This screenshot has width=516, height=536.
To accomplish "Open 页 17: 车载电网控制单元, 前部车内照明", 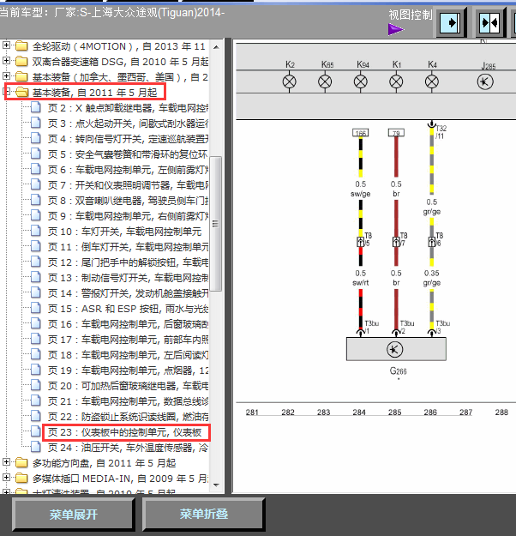I will (129, 340).
